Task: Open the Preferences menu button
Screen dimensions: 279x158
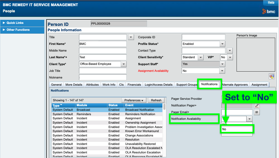Action: click(x=134, y=100)
